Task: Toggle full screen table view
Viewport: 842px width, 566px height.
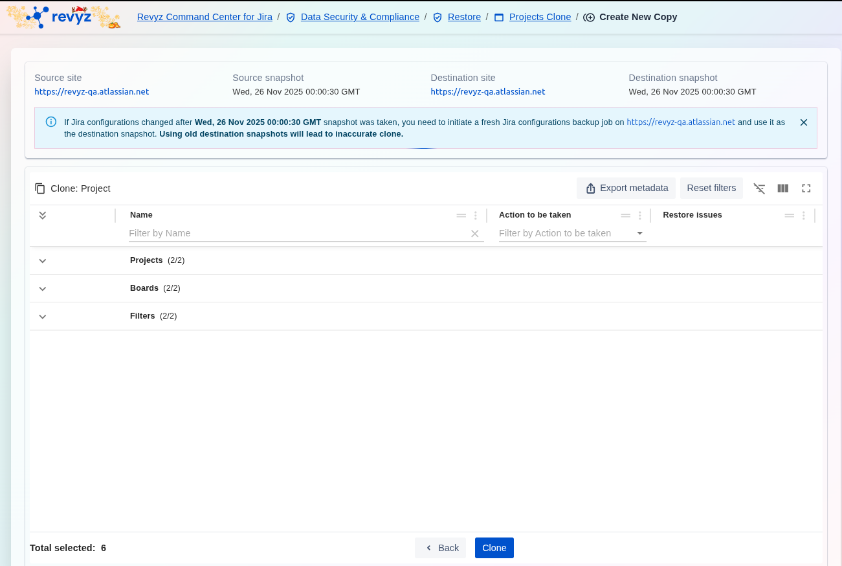Action: click(x=806, y=188)
